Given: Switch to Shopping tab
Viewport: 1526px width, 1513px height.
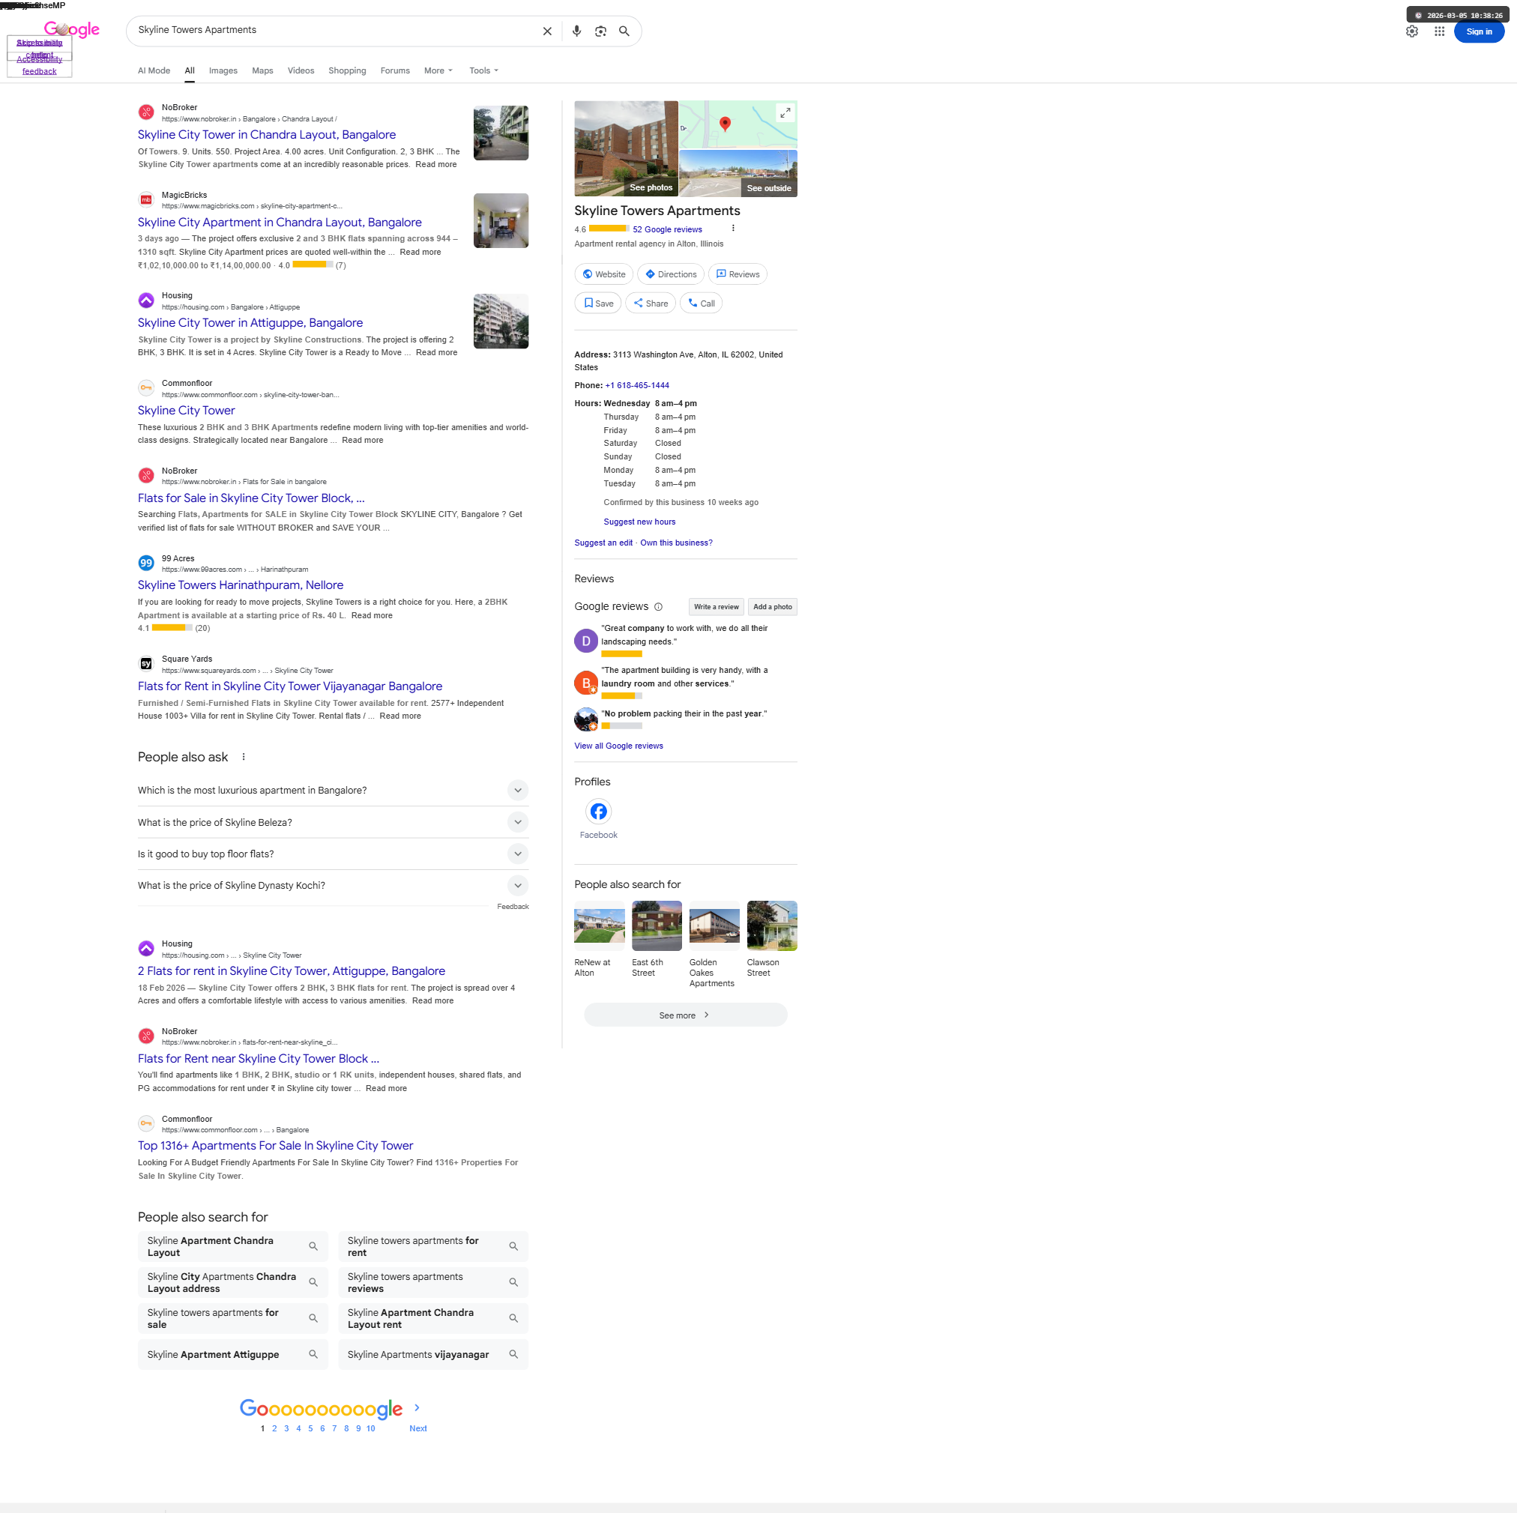Looking at the screenshot, I should (x=349, y=71).
